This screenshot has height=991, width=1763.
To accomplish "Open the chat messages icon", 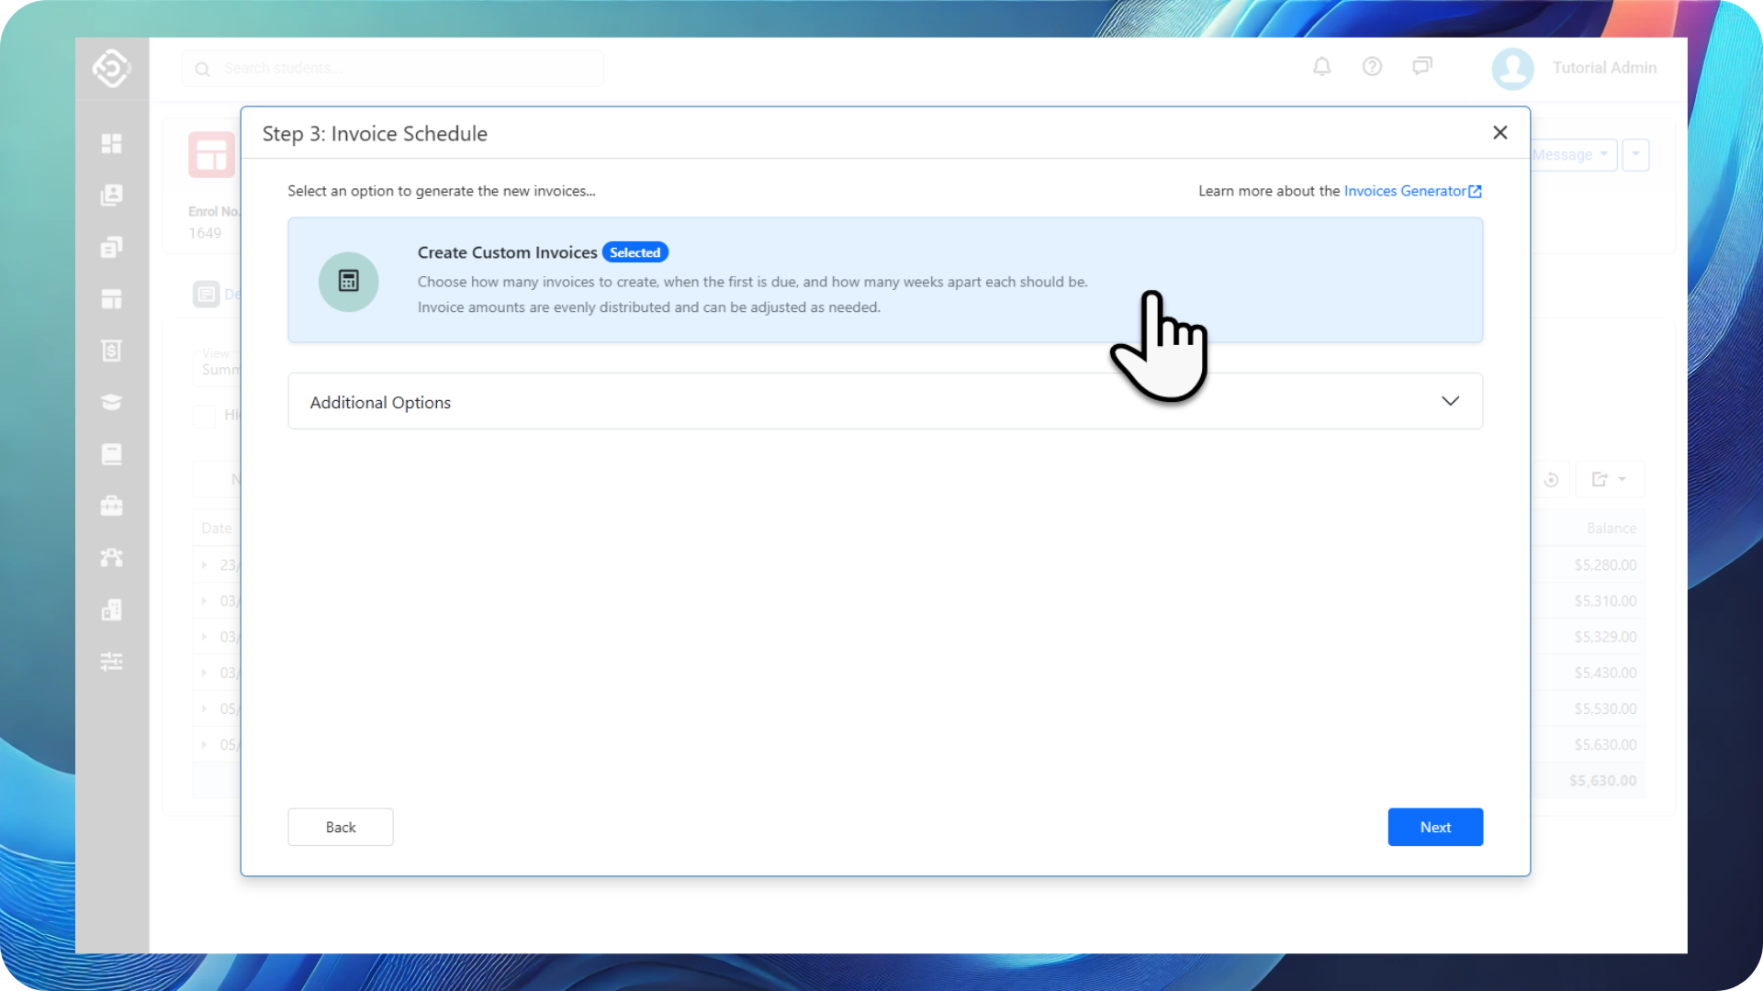I will pos(1421,66).
